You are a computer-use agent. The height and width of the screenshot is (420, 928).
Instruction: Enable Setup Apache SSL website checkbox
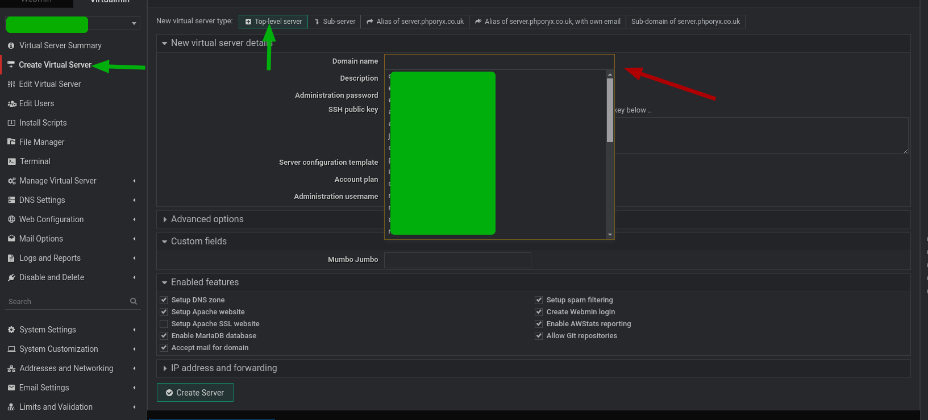[x=164, y=324]
